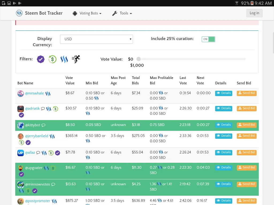Open the @jerrybanfield bot link
The height and width of the screenshot is (205, 274).
pyautogui.click(x=36, y=136)
